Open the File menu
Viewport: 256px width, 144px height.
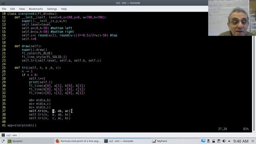(4, 9)
